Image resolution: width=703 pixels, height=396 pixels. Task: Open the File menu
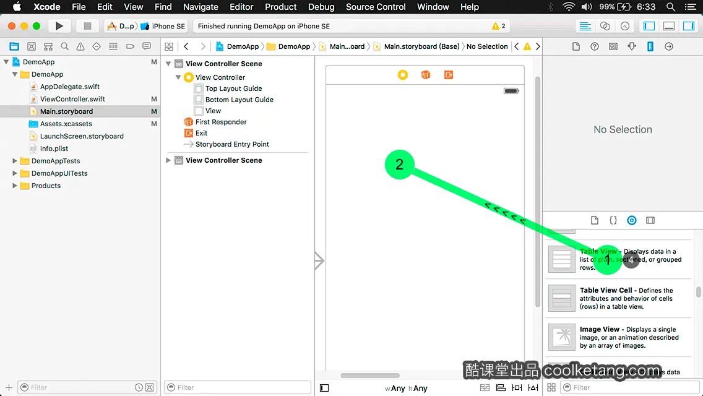[x=79, y=7]
